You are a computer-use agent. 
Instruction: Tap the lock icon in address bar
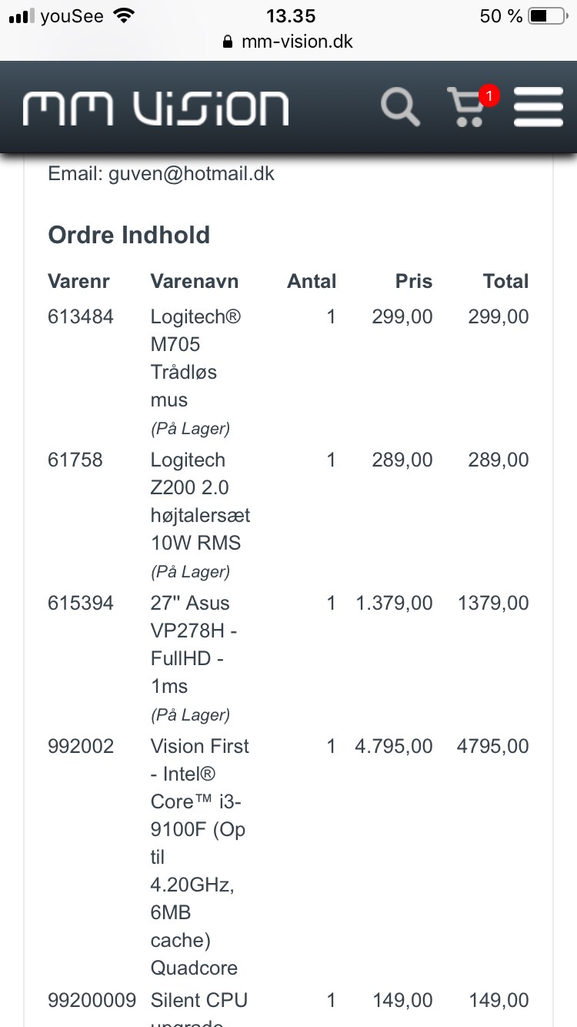pos(227,42)
